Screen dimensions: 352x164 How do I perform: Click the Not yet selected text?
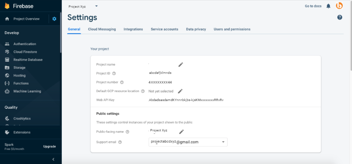point(161,91)
